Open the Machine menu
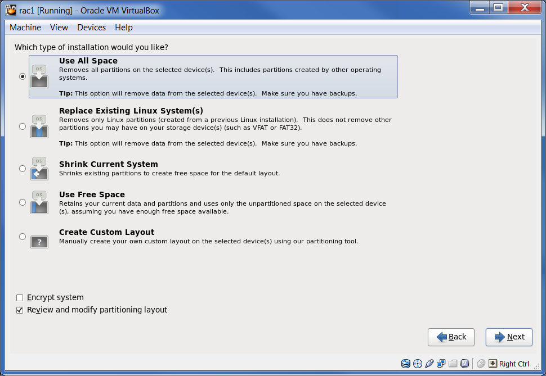This screenshot has width=546, height=376. [x=25, y=28]
